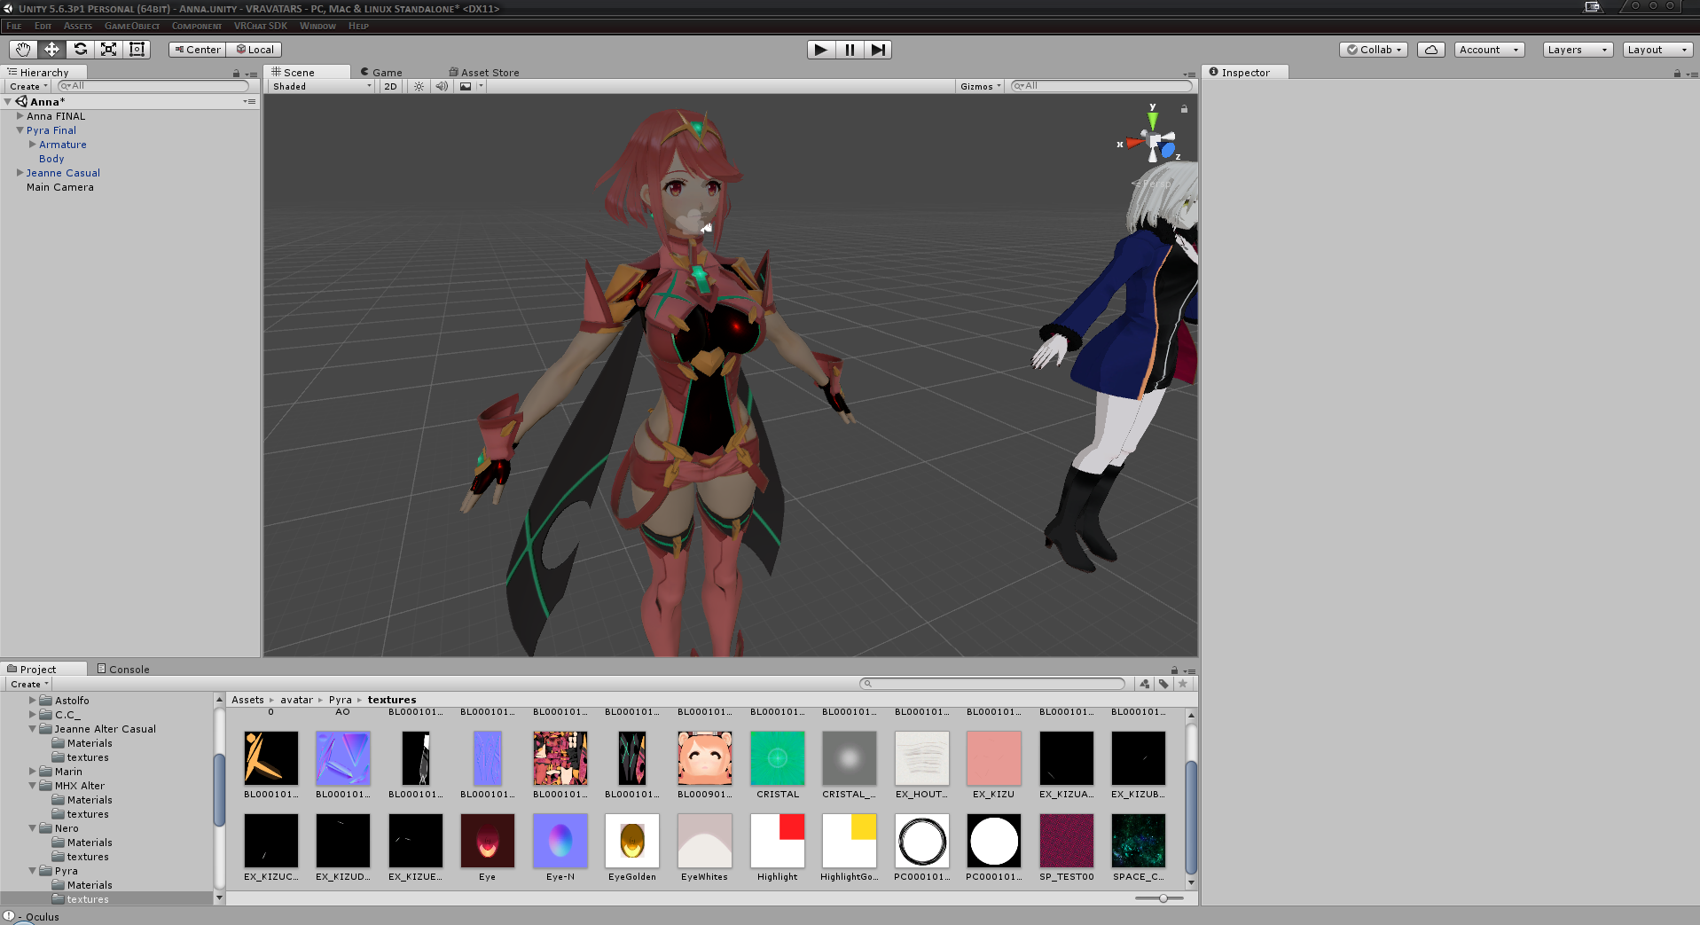Open the Account dropdown
Screen dimensions: 1700x925
[1490, 50]
